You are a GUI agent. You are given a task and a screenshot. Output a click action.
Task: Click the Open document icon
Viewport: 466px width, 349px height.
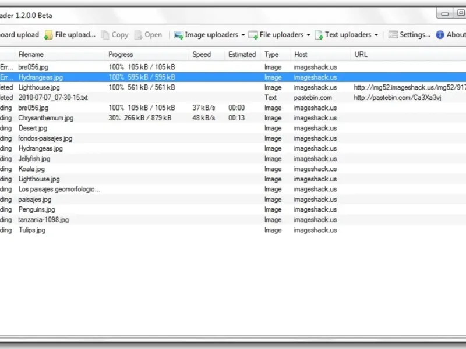tap(138, 35)
